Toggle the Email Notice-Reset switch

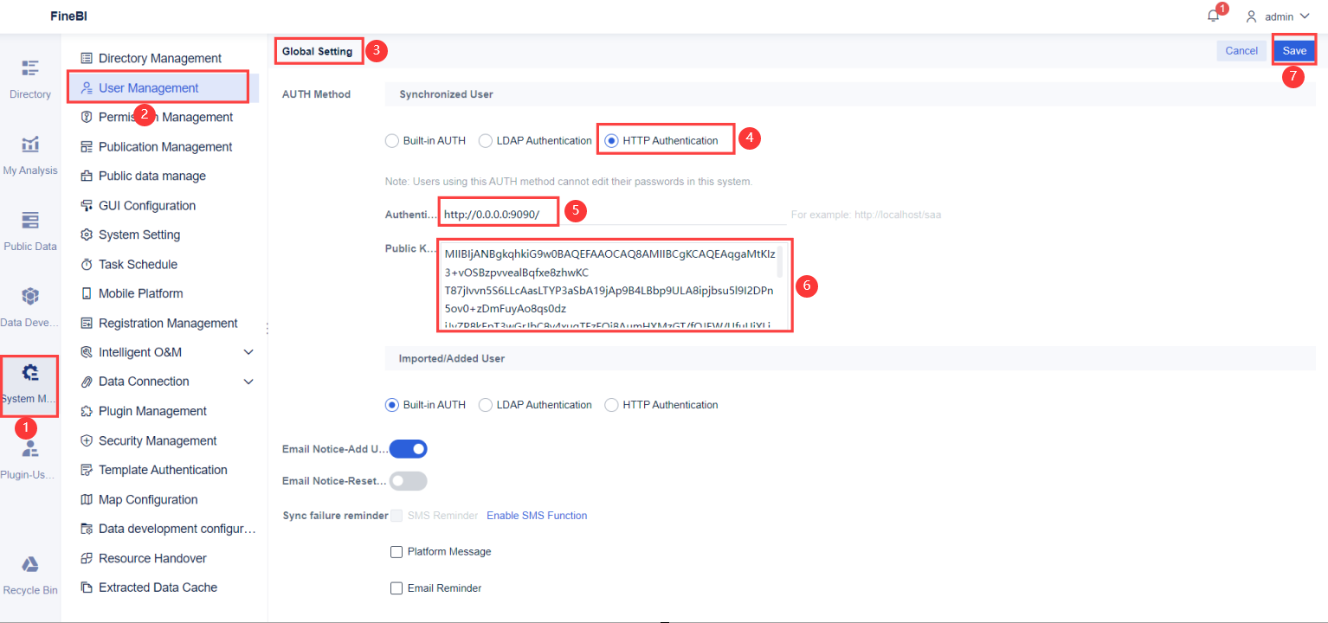pos(409,480)
